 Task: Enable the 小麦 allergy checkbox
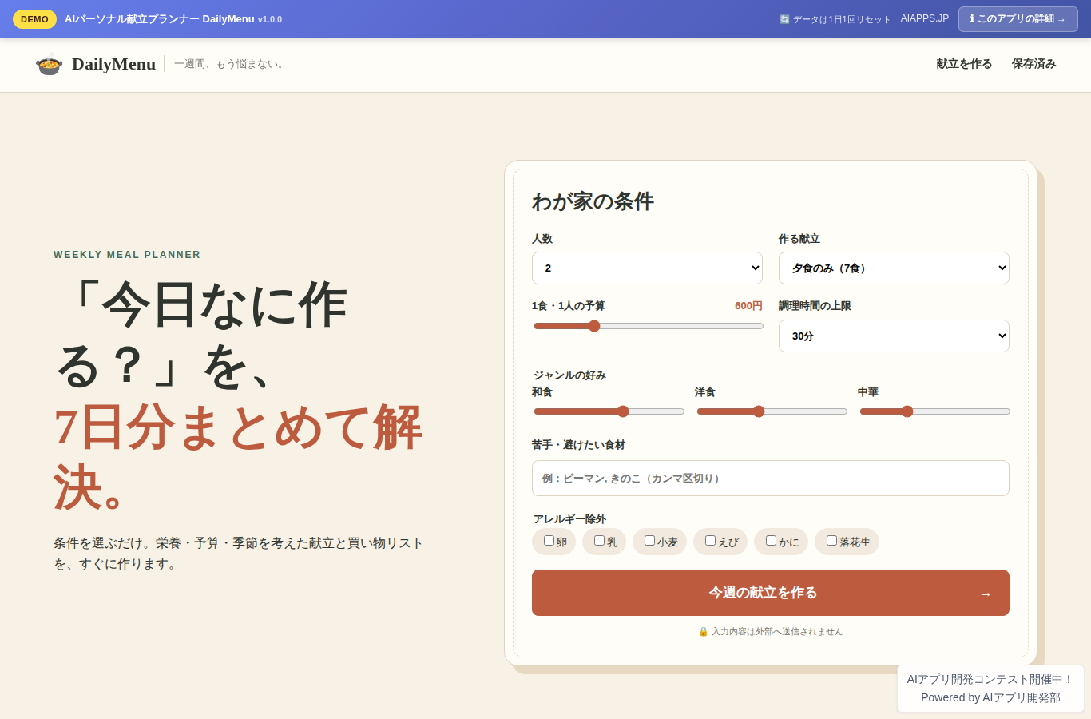649,541
